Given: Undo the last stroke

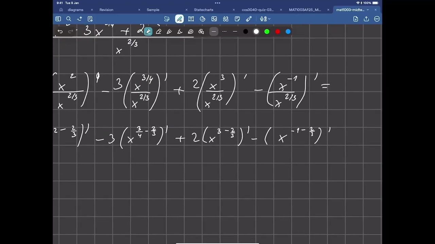Looking at the screenshot, I should click(x=60, y=32).
